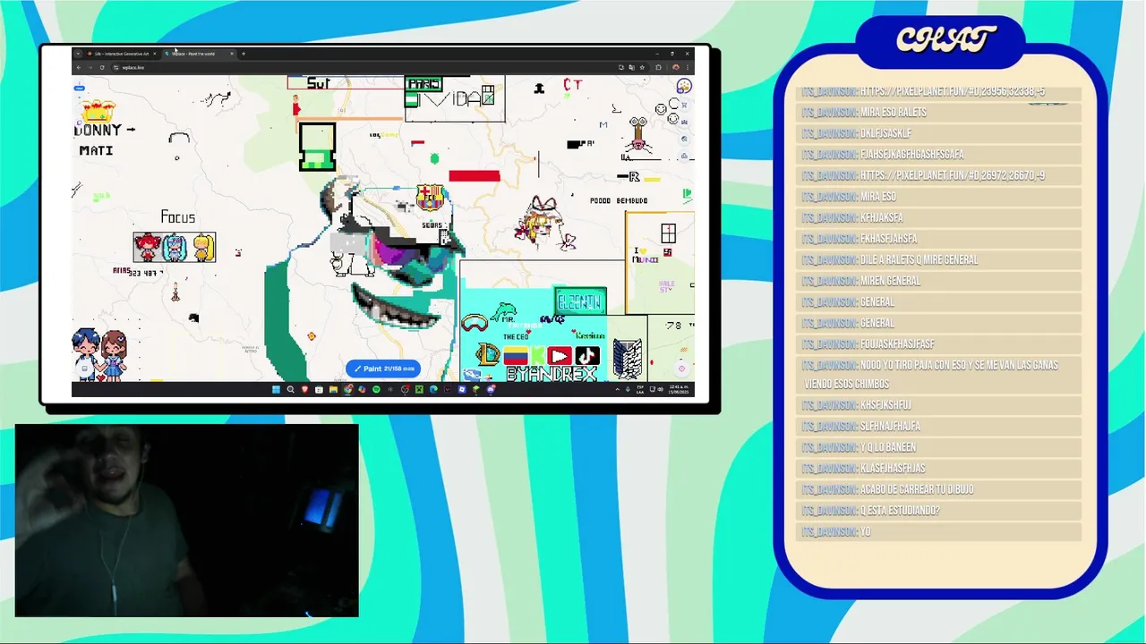Click the 'Focus' text on the canvas
Image resolution: width=1146 pixels, height=644 pixels.
point(178,217)
